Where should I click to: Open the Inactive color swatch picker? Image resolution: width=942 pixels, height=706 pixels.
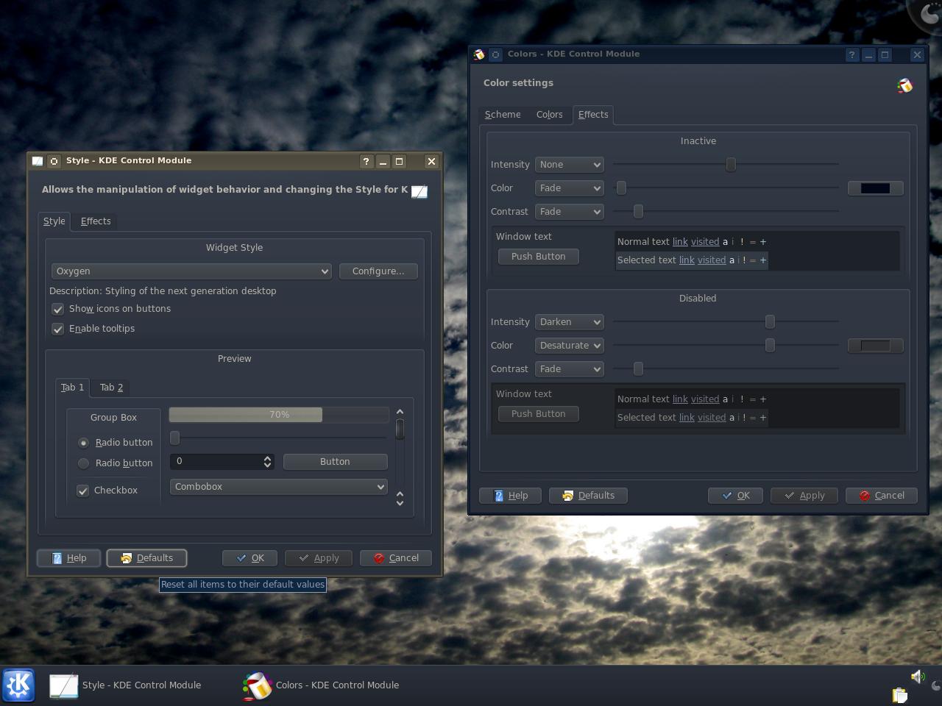point(876,188)
